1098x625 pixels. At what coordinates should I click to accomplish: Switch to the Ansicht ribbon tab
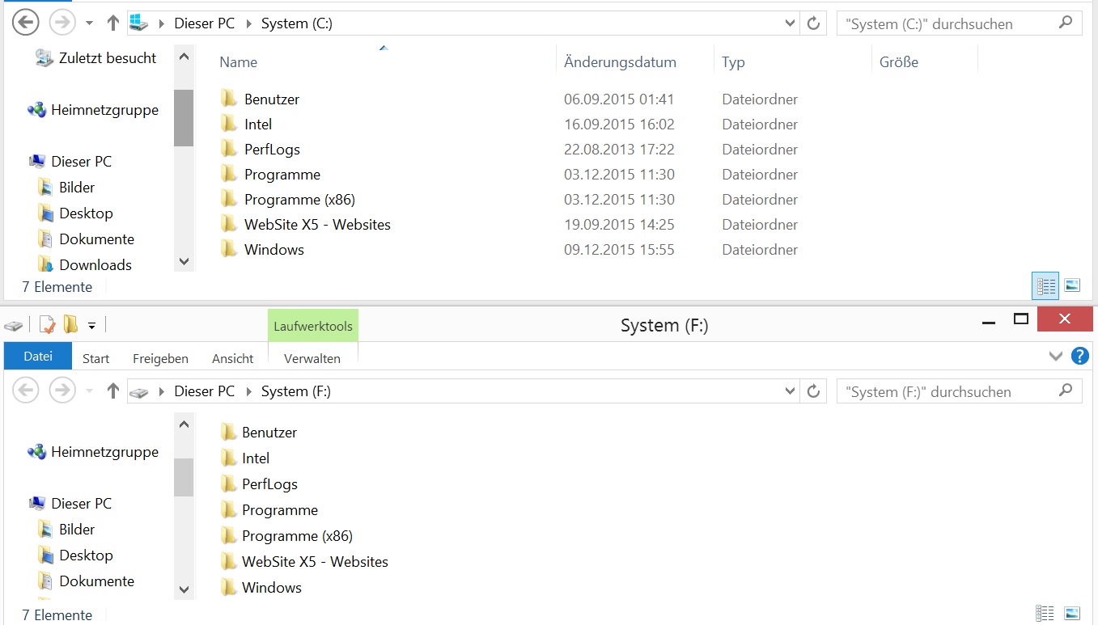coord(232,358)
